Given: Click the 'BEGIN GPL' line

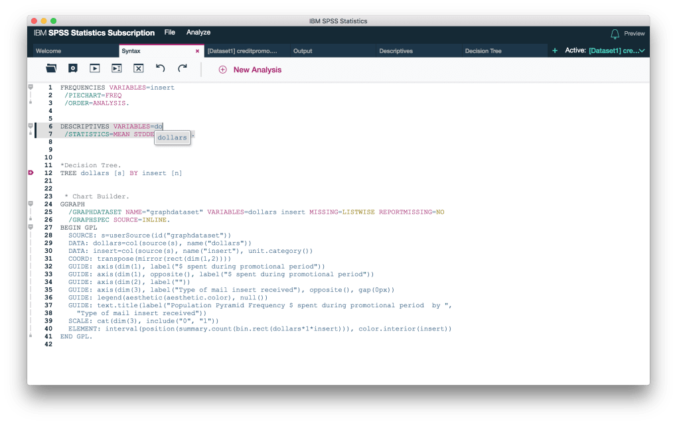Looking at the screenshot, I should (78, 228).
